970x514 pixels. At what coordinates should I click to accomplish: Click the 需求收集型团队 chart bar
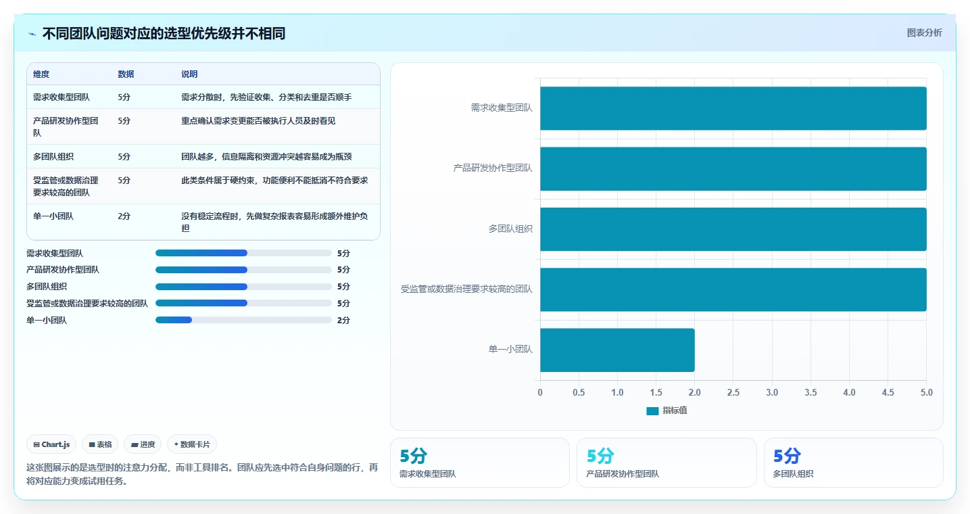pyautogui.click(x=733, y=108)
